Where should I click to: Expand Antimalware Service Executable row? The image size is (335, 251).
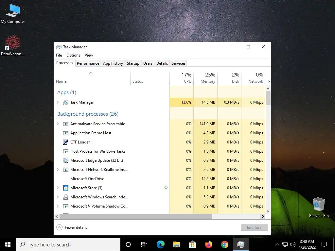click(x=58, y=124)
